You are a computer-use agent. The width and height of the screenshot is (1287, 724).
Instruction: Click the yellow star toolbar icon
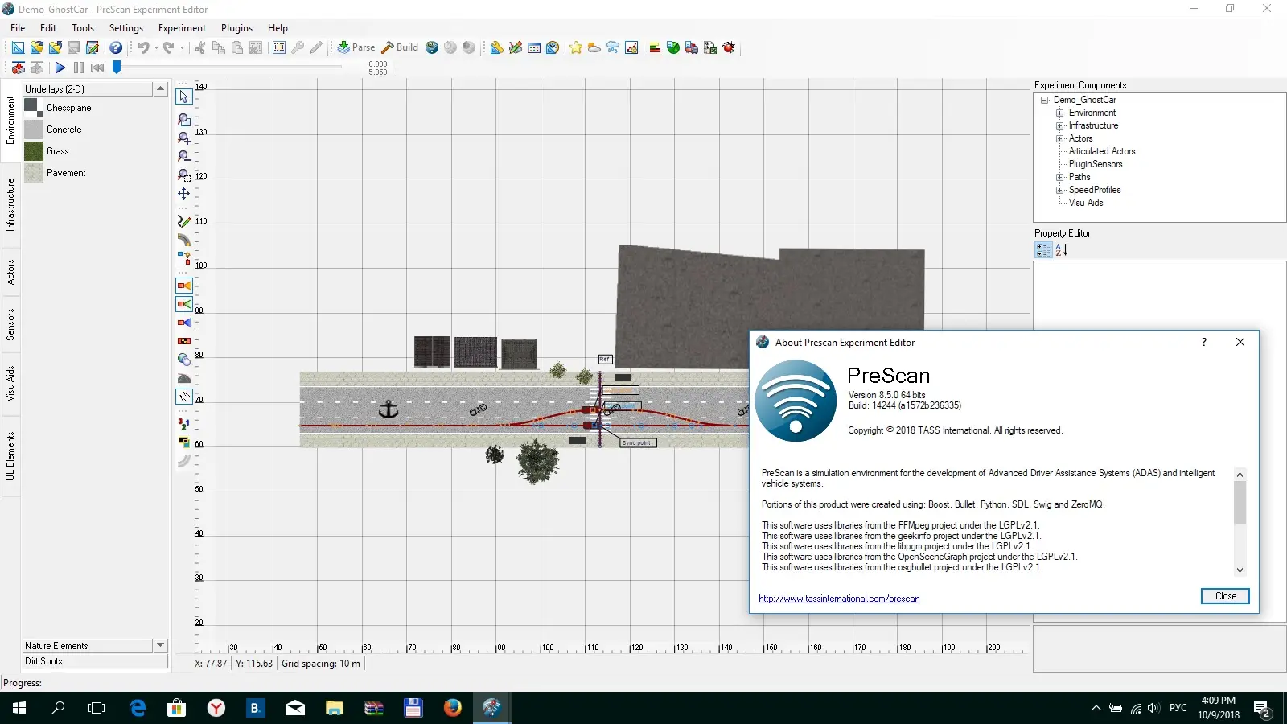click(x=576, y=47)
